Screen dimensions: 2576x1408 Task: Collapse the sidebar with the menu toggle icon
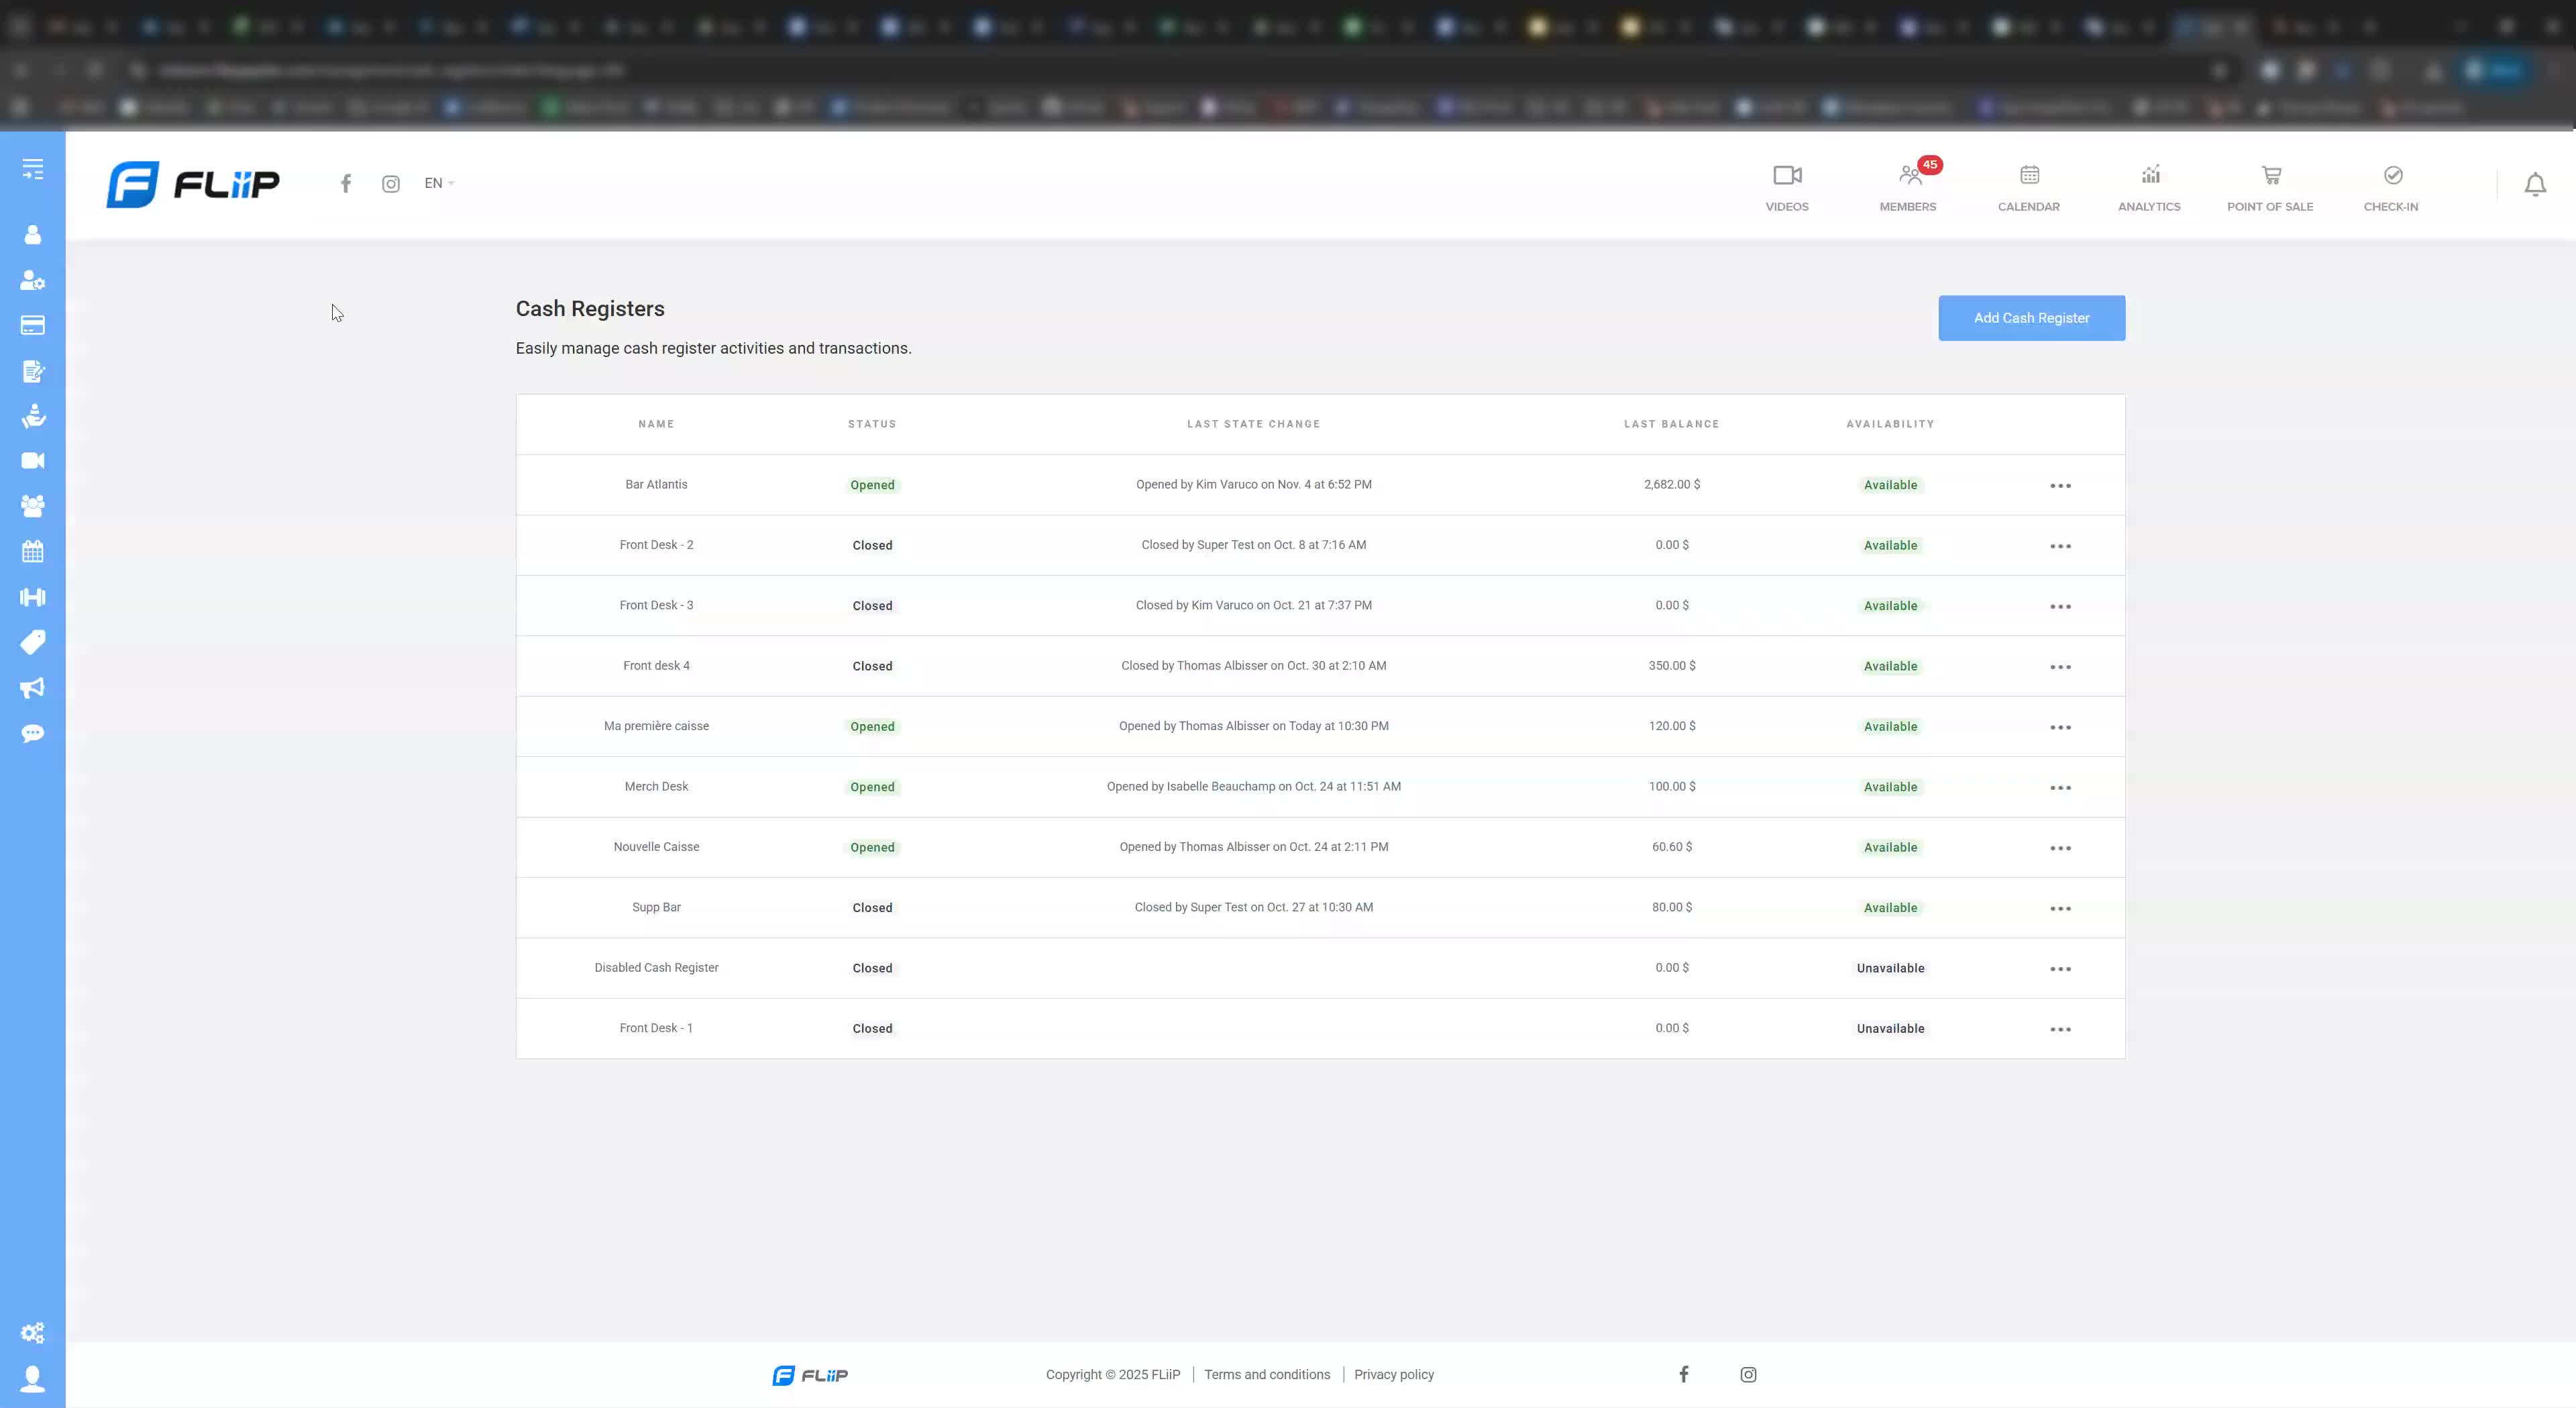pos(33,169)
